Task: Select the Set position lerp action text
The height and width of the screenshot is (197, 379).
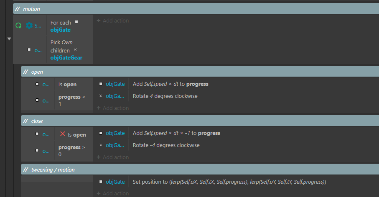Action: coord(229,182)
